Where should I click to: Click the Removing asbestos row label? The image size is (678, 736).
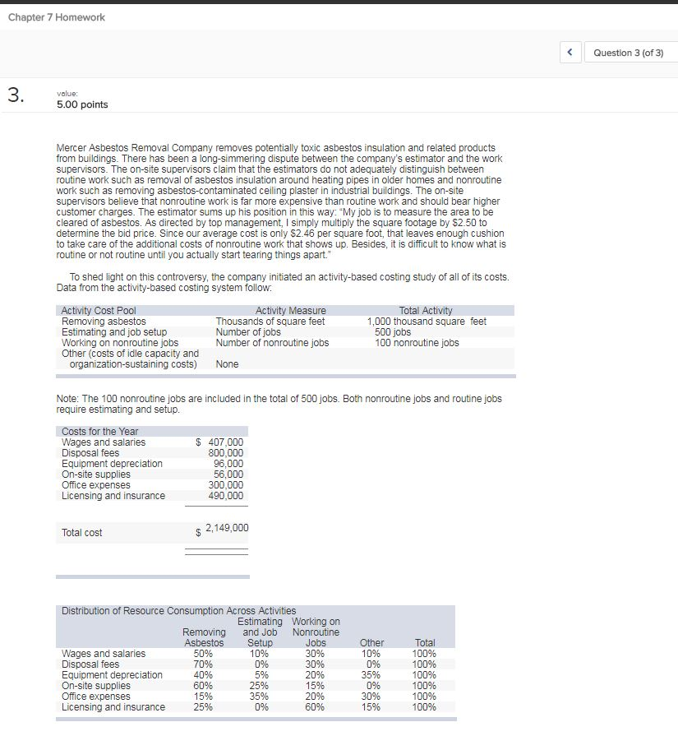pyautogui.click(x=104, y=322)
